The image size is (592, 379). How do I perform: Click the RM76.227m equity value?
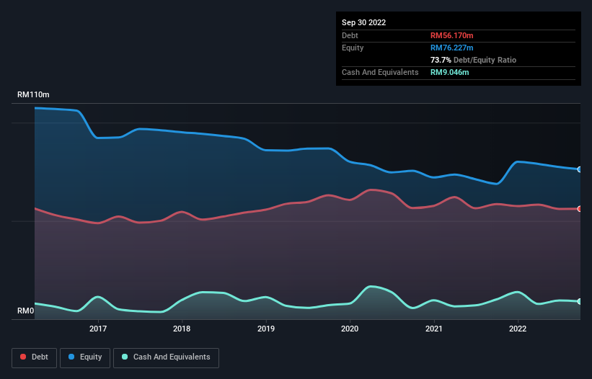tap(451, 48)
